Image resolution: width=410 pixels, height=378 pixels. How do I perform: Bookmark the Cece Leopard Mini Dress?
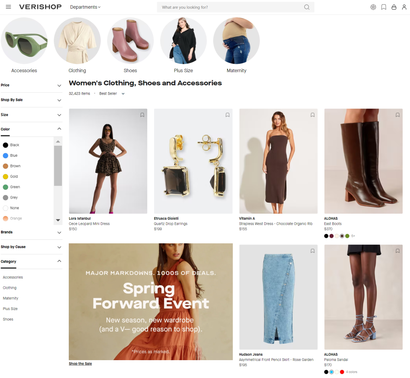tap(142, 115)
